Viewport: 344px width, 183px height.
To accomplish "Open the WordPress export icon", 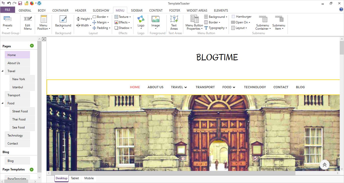I will [39, 3].
